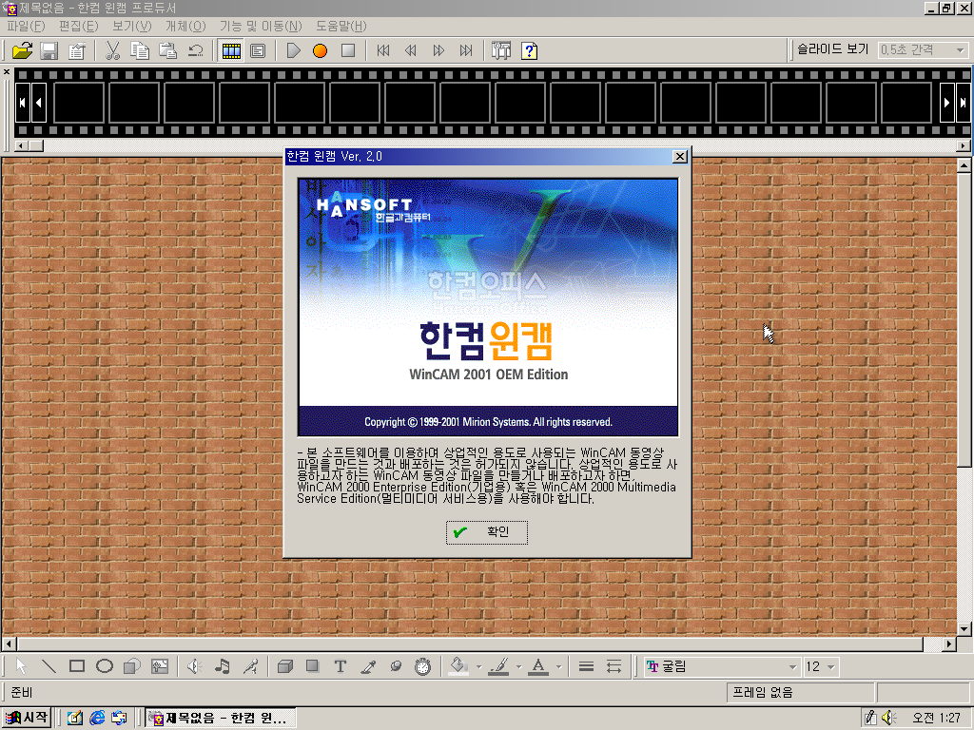
Task: Expand the font color dropdown arrow
Action: [x=558, y=667]
